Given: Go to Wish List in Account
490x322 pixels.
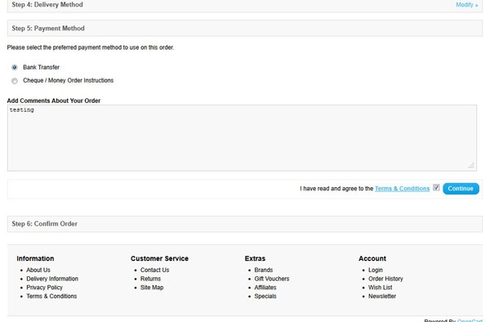Looking at the screenshot, I should click(x=381, y=288).
